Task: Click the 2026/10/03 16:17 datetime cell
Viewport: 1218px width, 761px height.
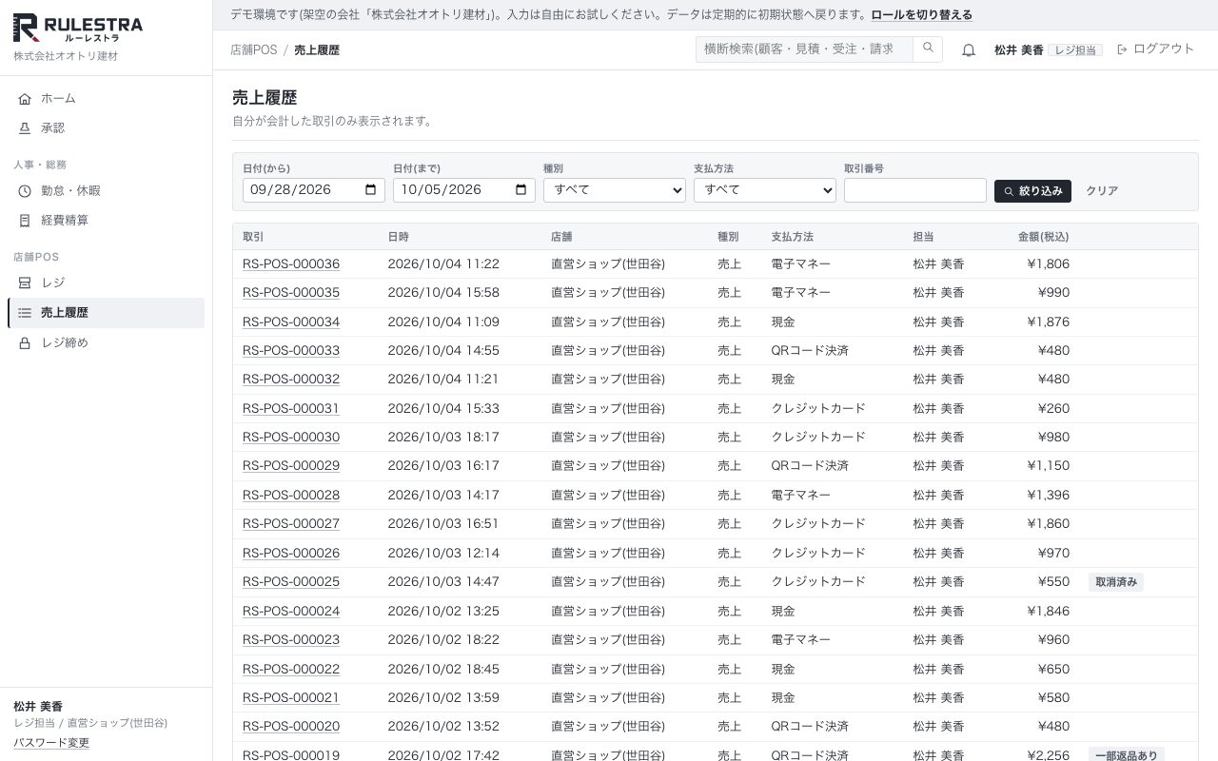Action: click(443, 466)
